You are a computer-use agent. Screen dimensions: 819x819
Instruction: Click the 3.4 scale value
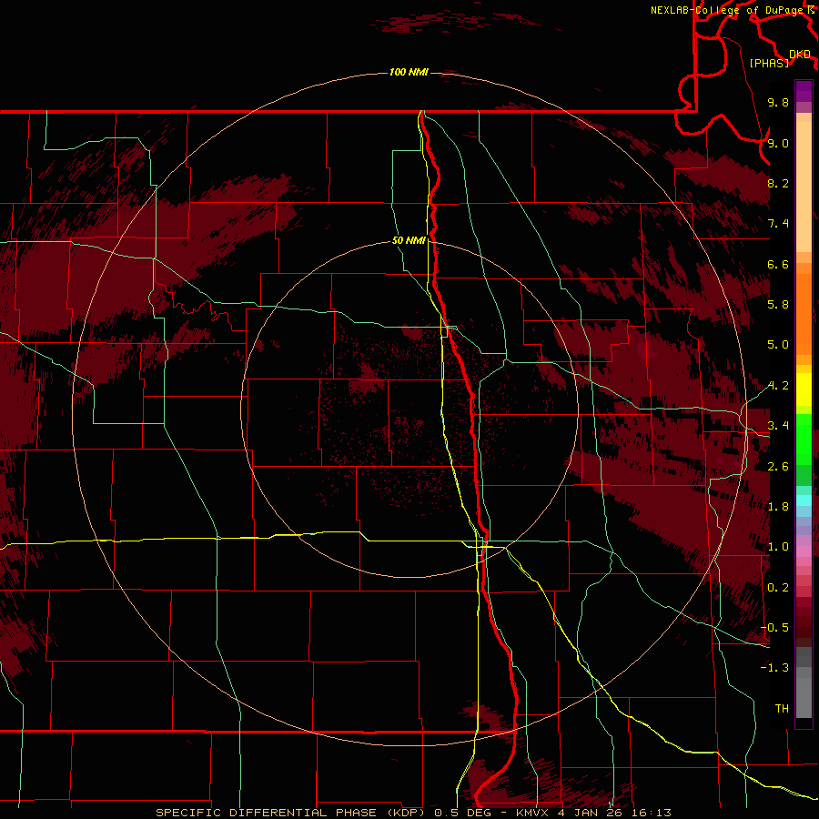(x=778, y=426)
